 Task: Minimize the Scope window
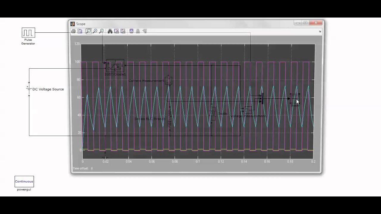298,23
